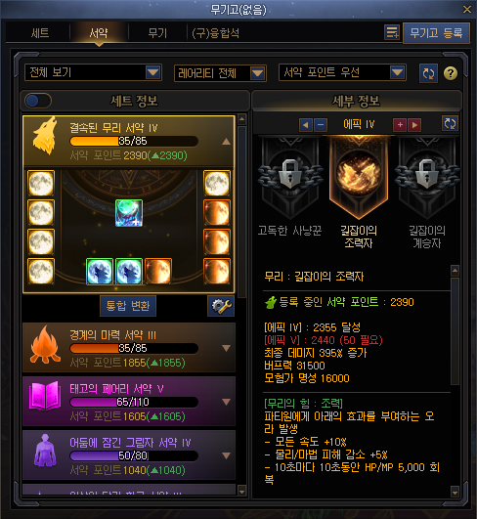Click the yellow question mark help icon
This screenshot has height=519, width=477.
coord(451,73)
